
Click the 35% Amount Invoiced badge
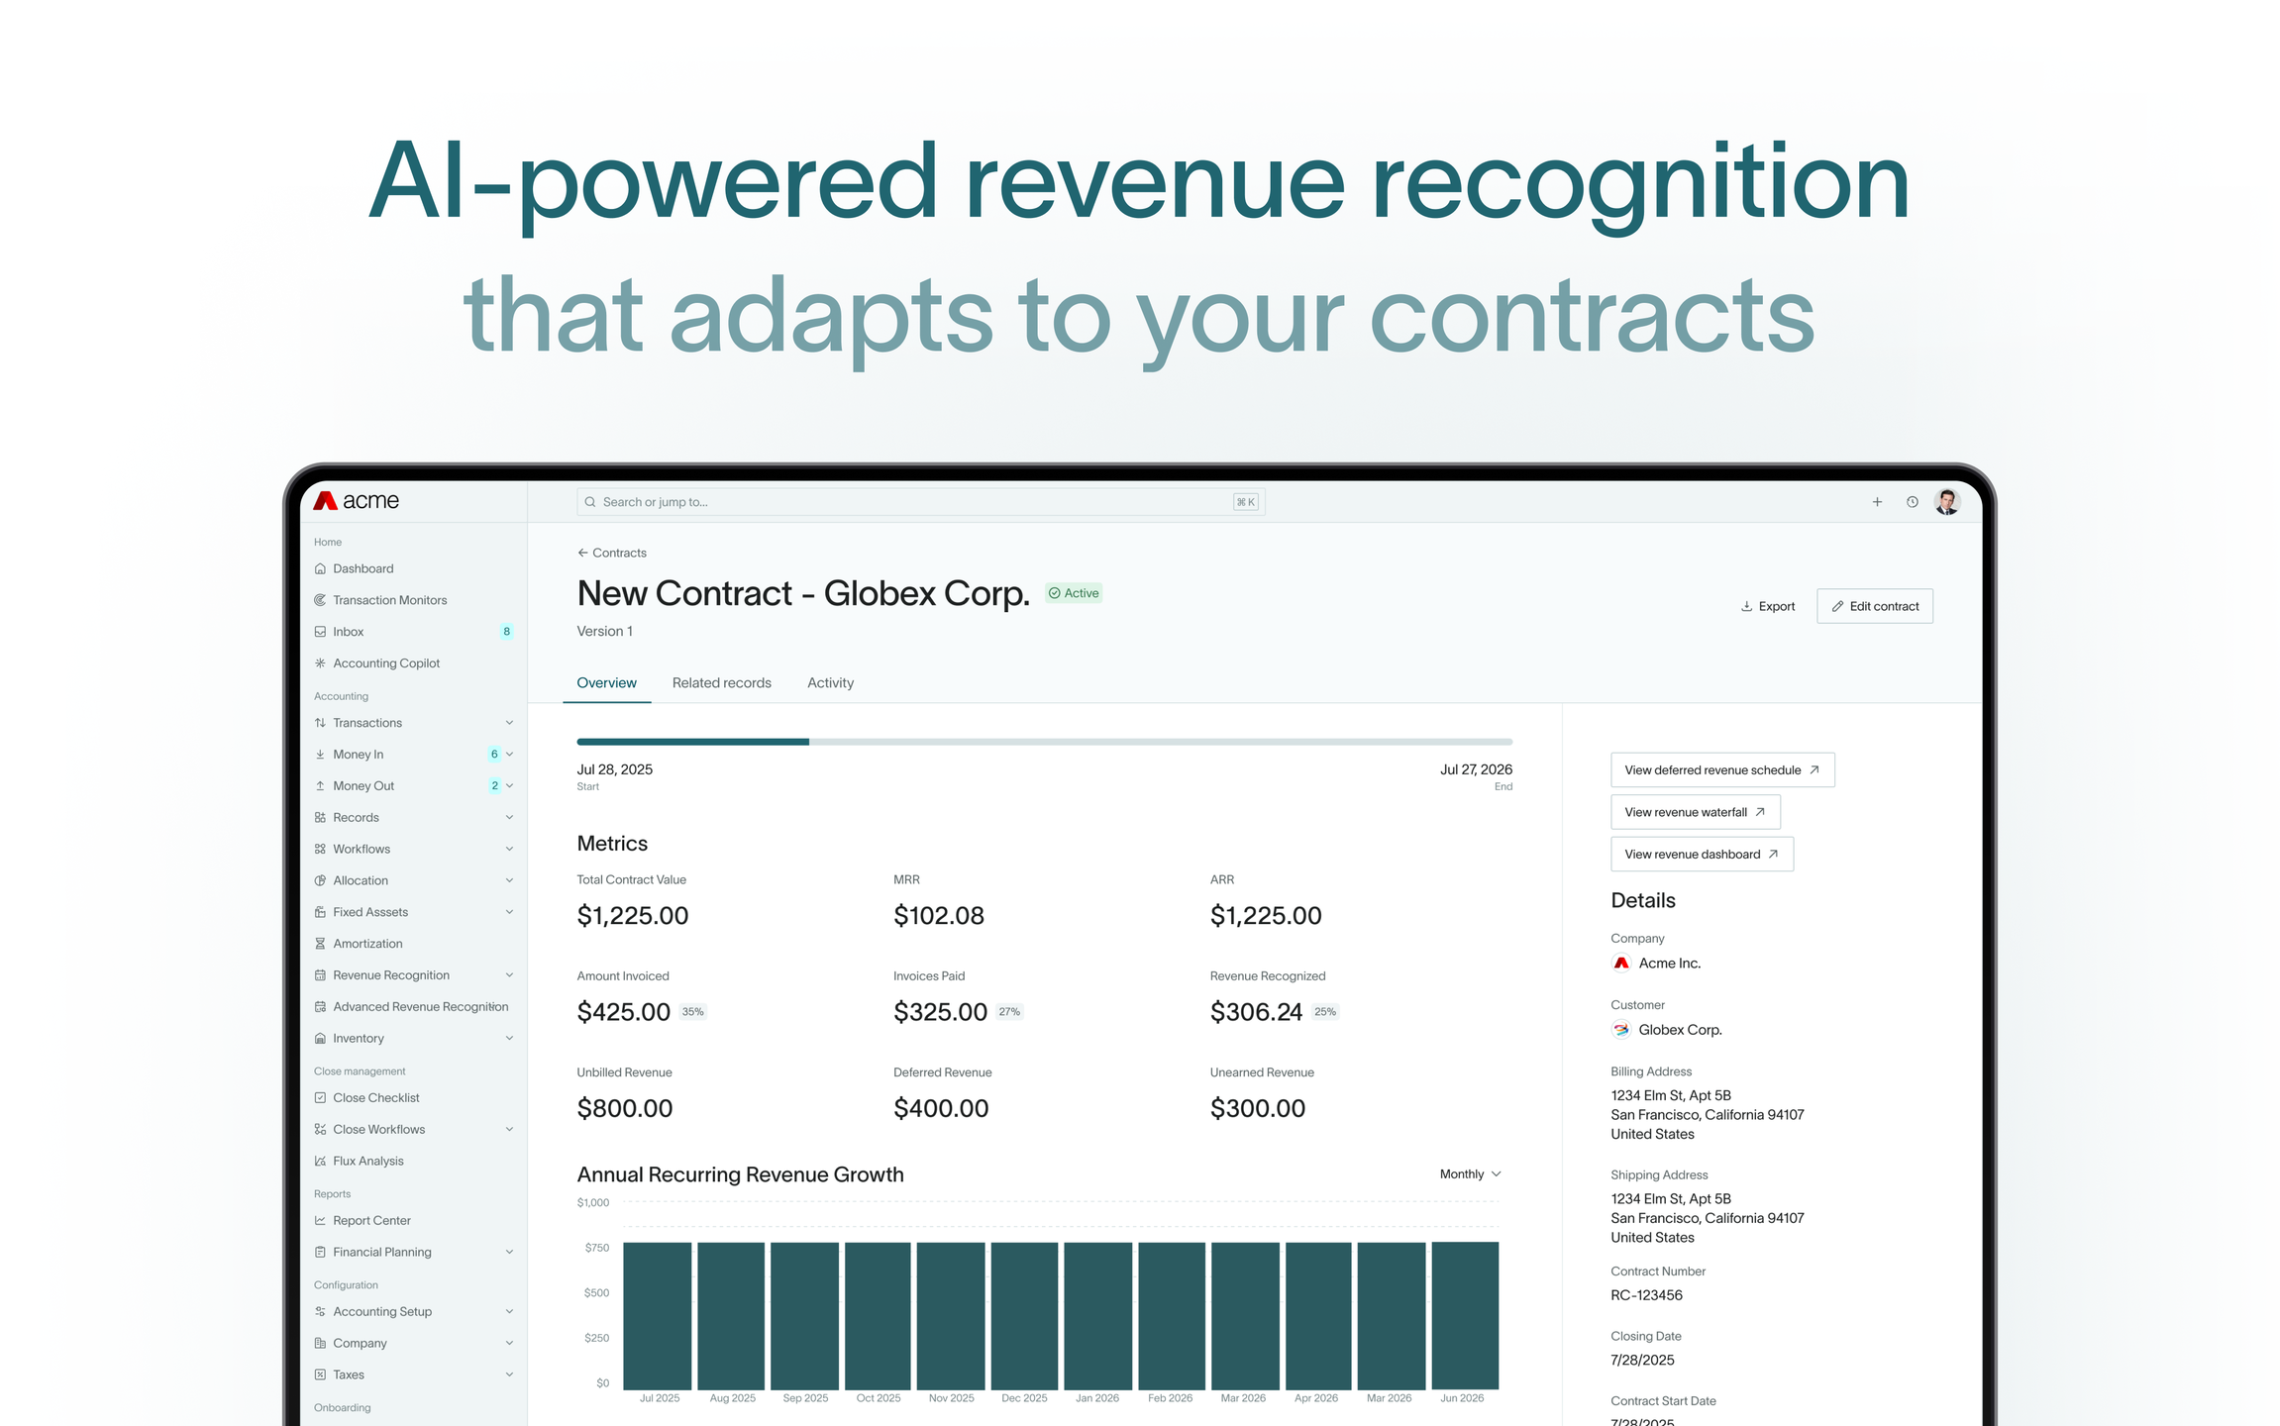pos(692,1012)
